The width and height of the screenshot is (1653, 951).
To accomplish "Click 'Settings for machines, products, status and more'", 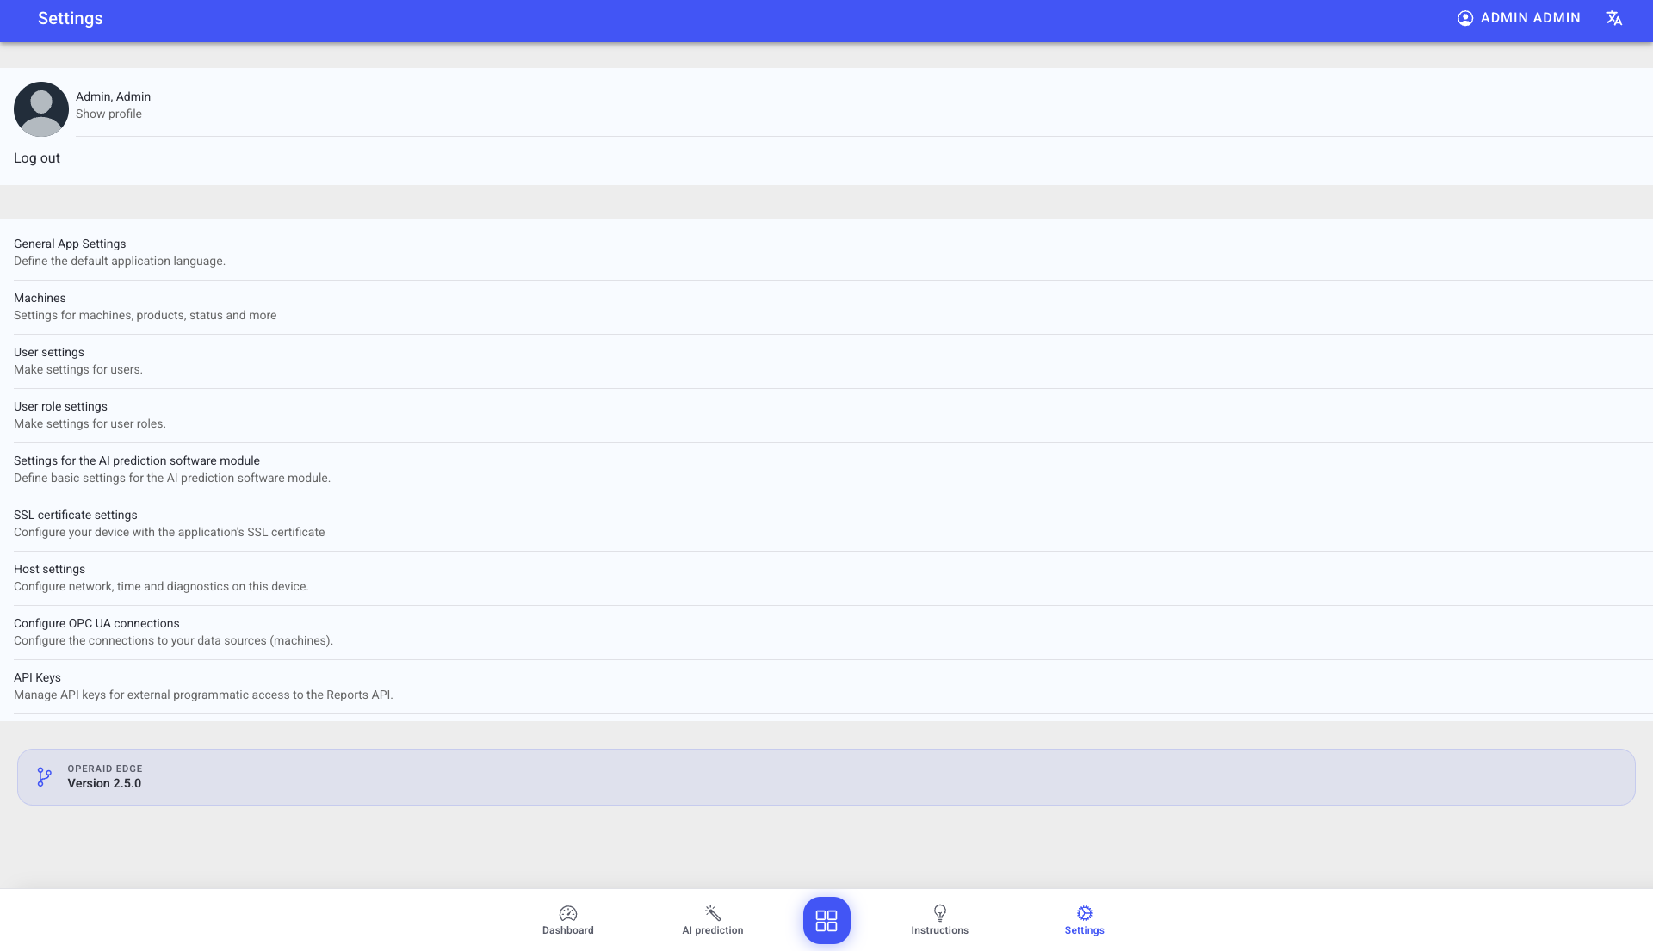I will 145,316.
